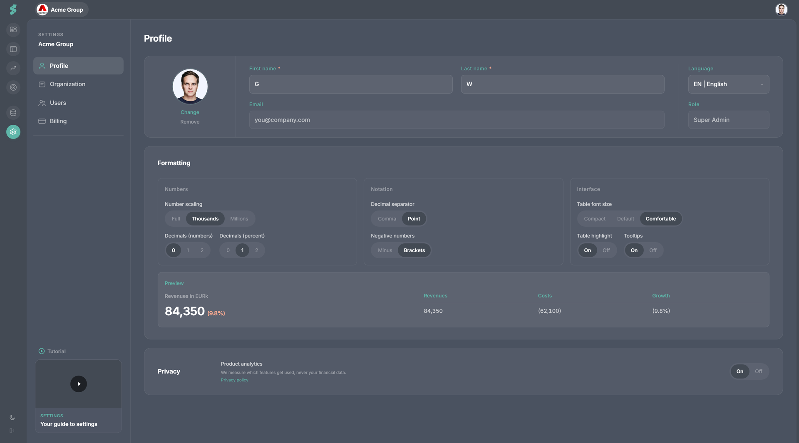Open the dashboard grid icon in the left rail

point(13,30)
